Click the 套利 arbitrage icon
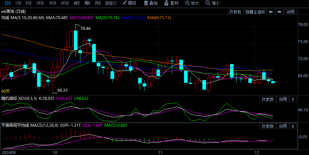This screenshot has width=309, height=155. coord(167,3)
